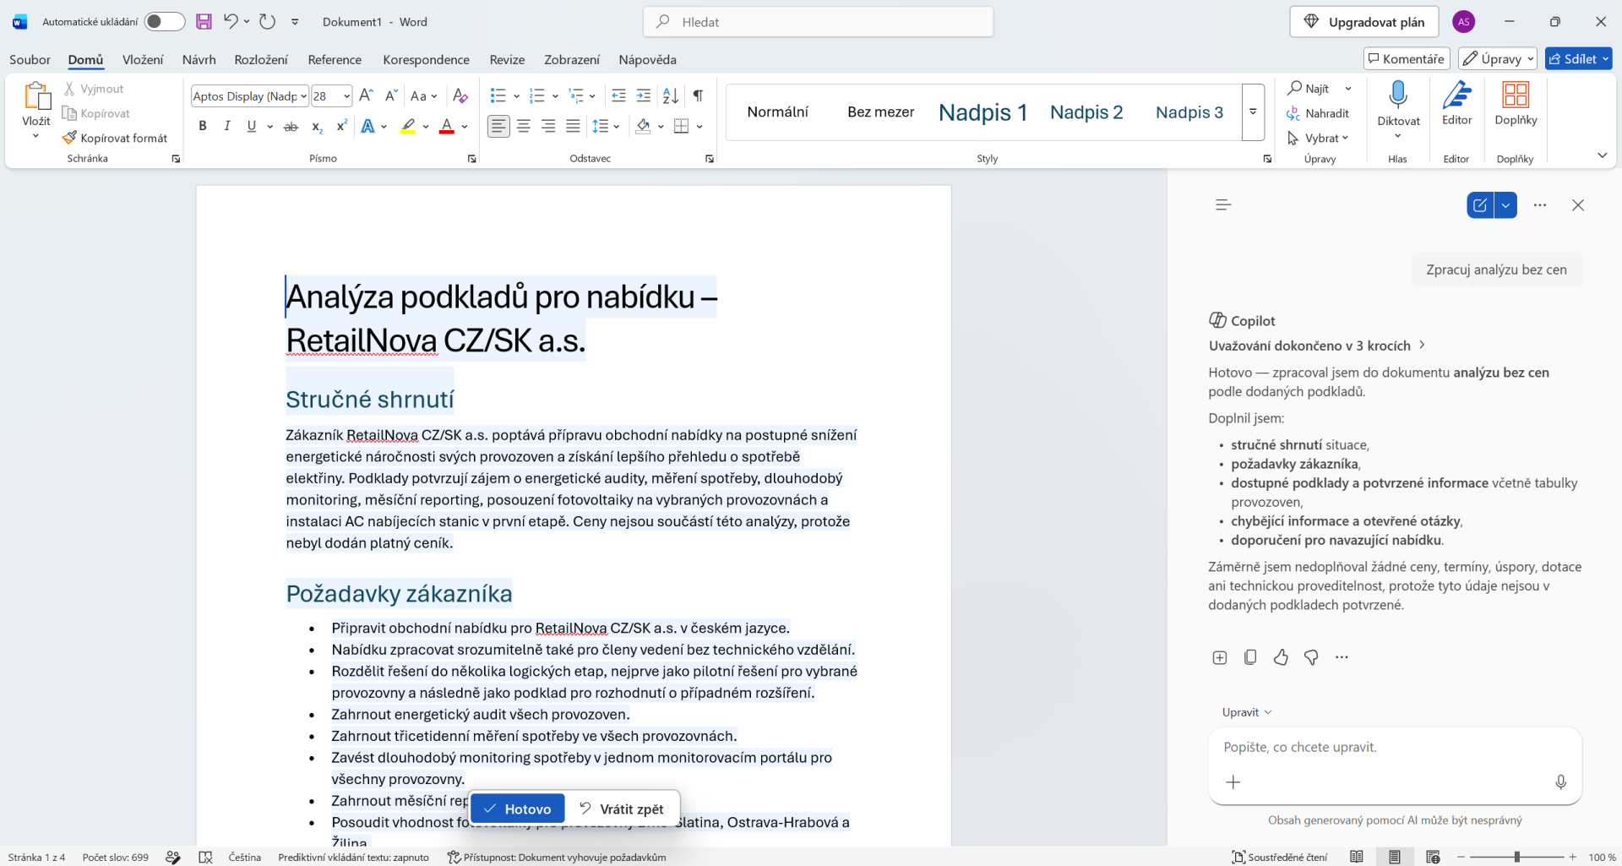The width and height of the screenshot is (1622, 866).
Task: Click the Upgradovat plán button
Action: coord(1364,22)
